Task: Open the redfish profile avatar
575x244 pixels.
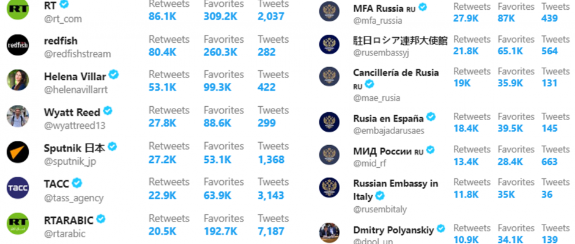Action: [18, 45]
